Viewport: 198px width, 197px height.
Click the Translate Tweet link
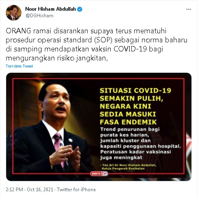pos(19,66)
